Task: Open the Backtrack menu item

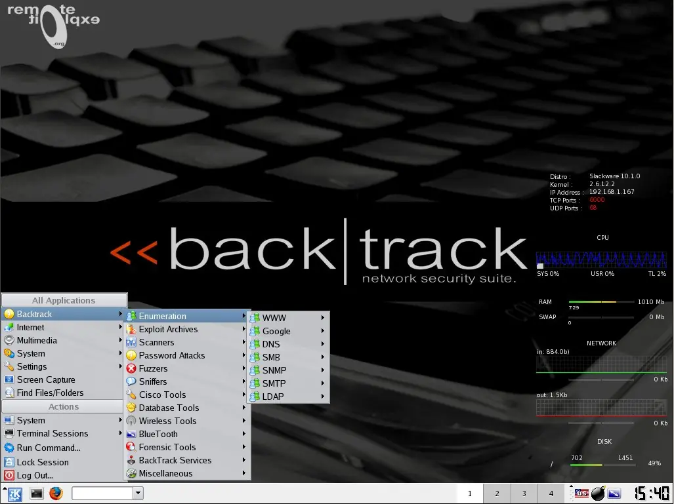Action: click(x=63, y=314)
